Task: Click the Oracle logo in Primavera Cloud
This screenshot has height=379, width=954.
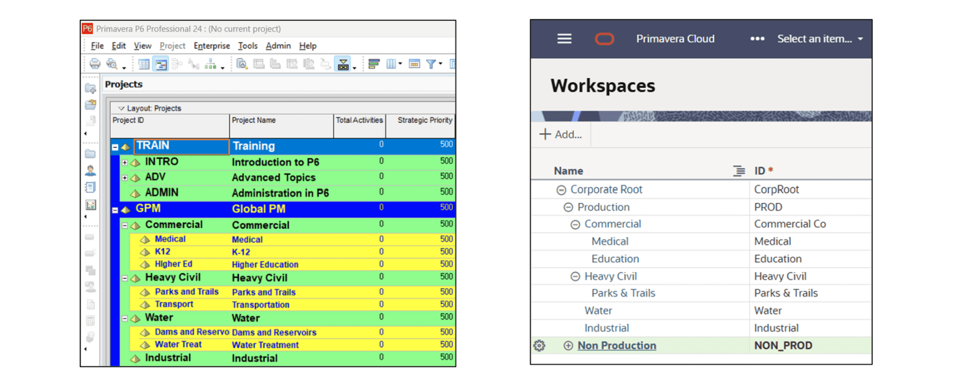Action: point(604,39)
